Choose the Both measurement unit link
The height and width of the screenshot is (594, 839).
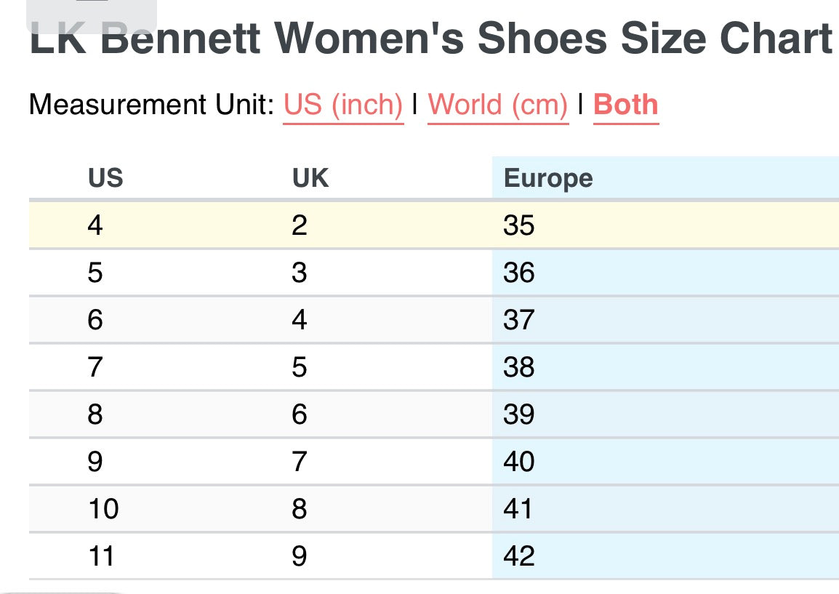coord(625,105)
